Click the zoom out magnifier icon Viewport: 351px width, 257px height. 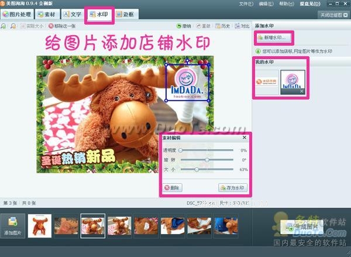click(x=13, y=26)
